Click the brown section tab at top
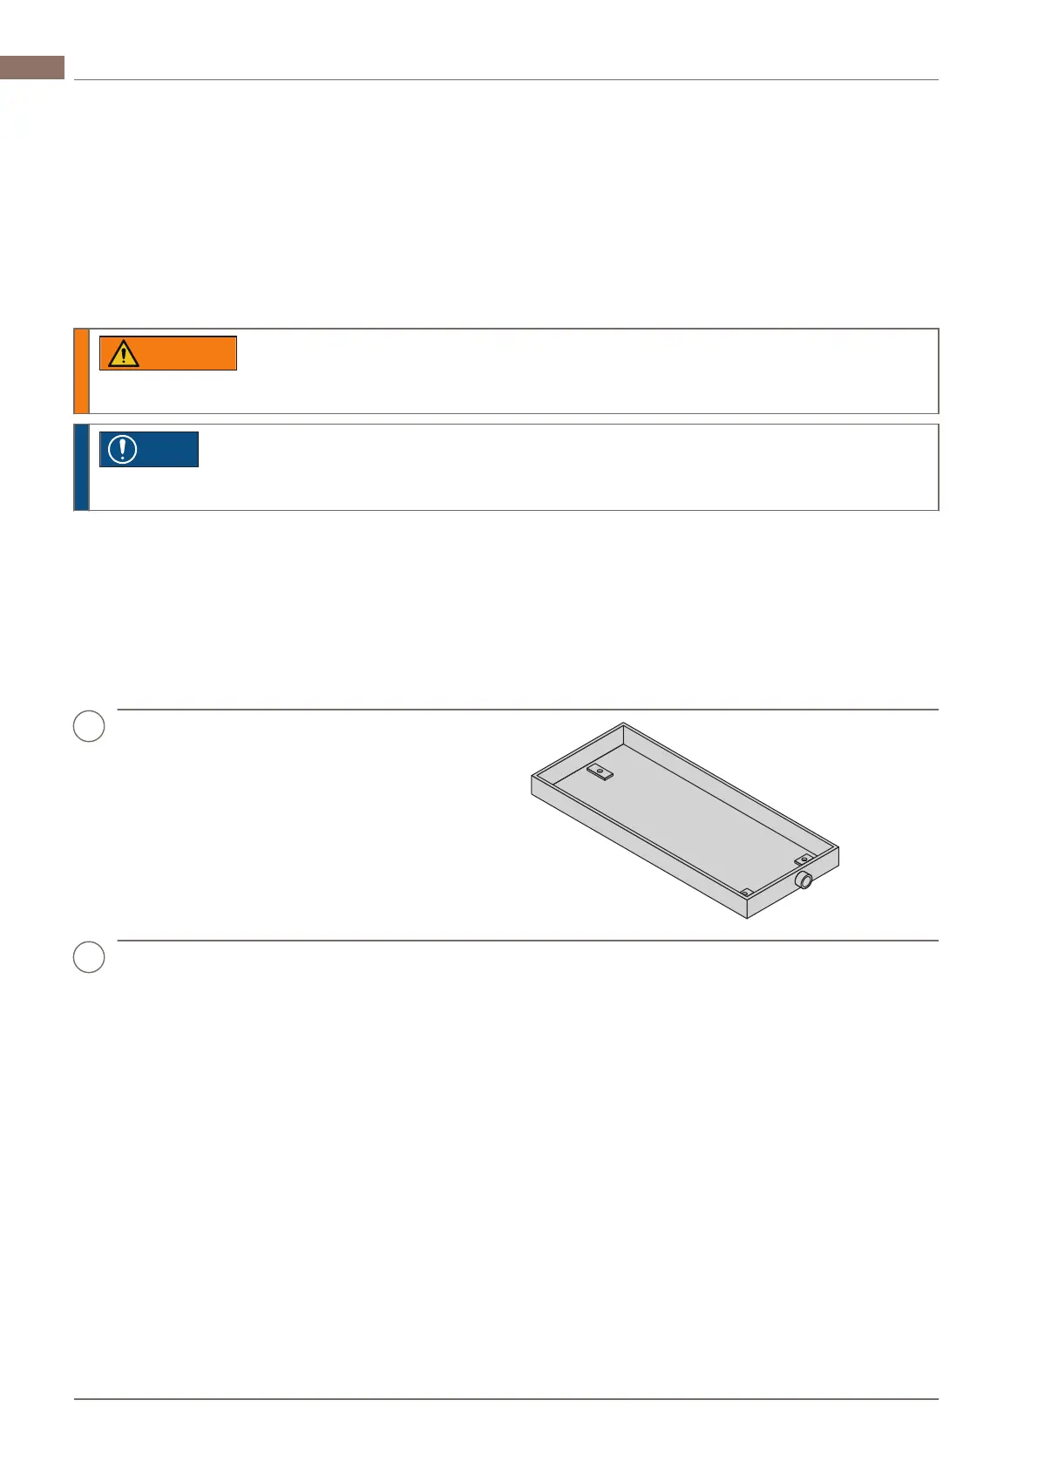 coord(32,67)
